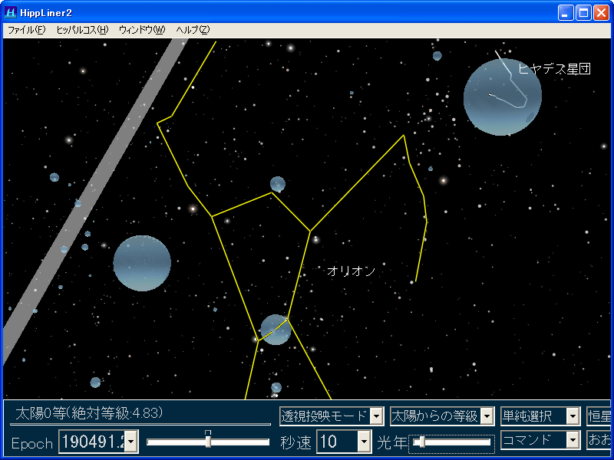This screenshot has height=460, width=614.
Task: Open the ヘルプ(Z) menu
Action: (192, 30)
